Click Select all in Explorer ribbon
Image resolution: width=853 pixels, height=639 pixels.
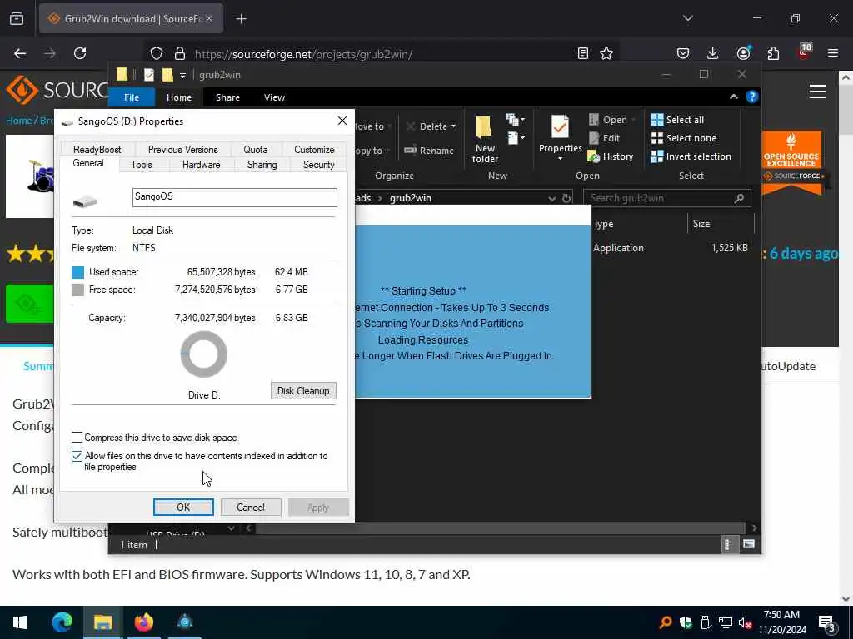678,120
